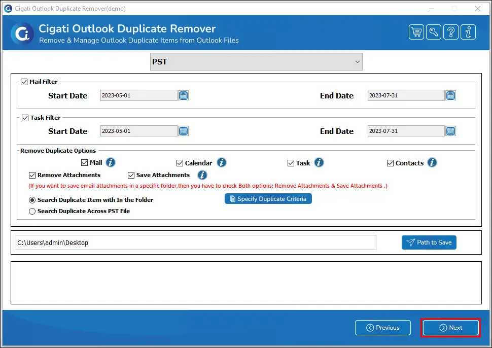
Task: Click the Task Filter Start Date field
Action: pos(138,131)
